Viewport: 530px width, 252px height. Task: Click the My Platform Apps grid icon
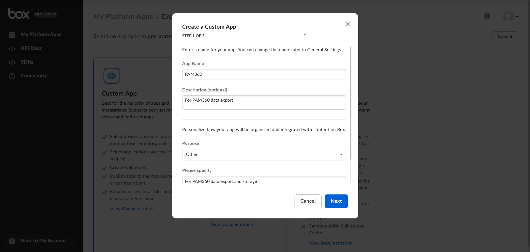(12, 35)
